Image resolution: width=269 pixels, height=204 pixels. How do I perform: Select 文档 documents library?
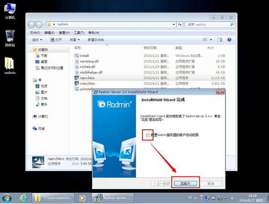[x=41, y=98]
